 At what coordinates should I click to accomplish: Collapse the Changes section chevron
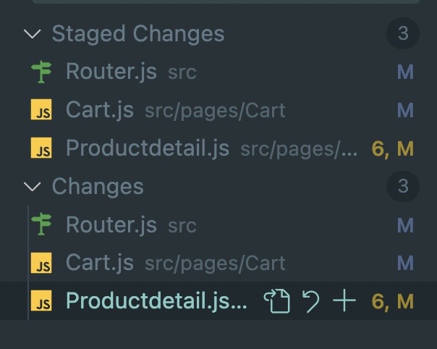(33, 186)
